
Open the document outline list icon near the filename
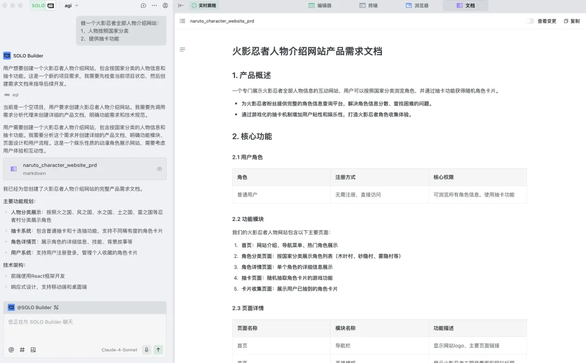pos(182,21)
